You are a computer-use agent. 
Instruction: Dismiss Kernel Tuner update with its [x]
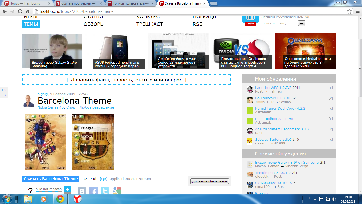coord(331,108)
